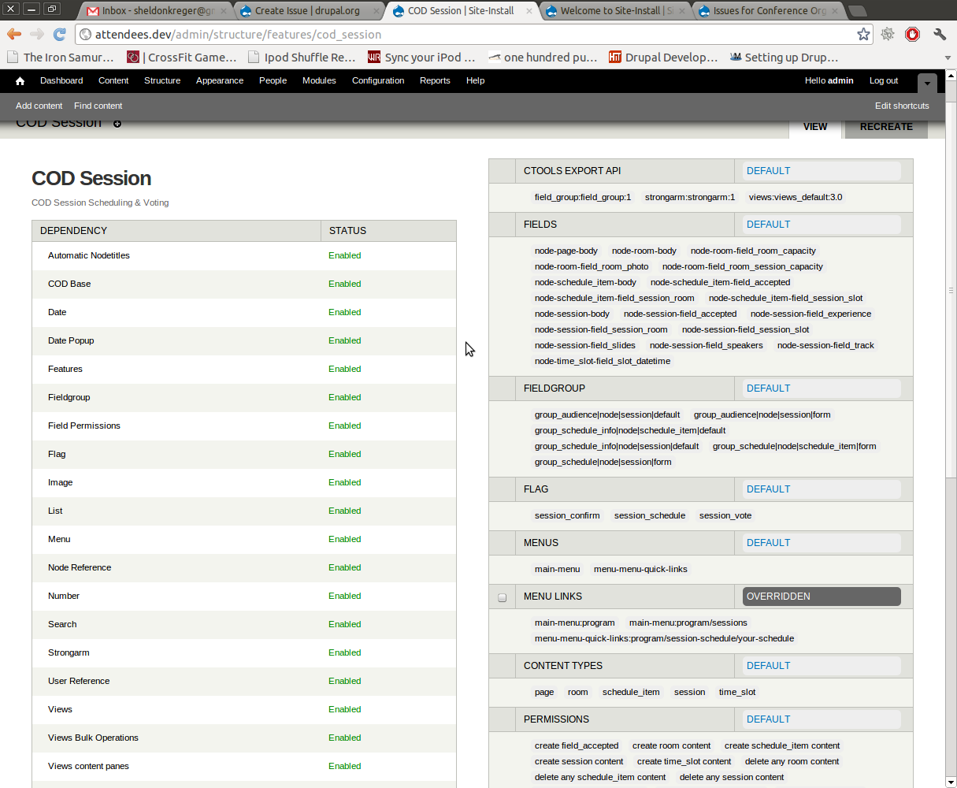Image resolution: width=957 pixels, height=788 pixels.
Task: Tick the Menu Links checkbox
Action: [x=502, y=597]
